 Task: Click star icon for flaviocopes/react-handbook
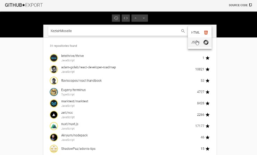click(x=208, y=81)
